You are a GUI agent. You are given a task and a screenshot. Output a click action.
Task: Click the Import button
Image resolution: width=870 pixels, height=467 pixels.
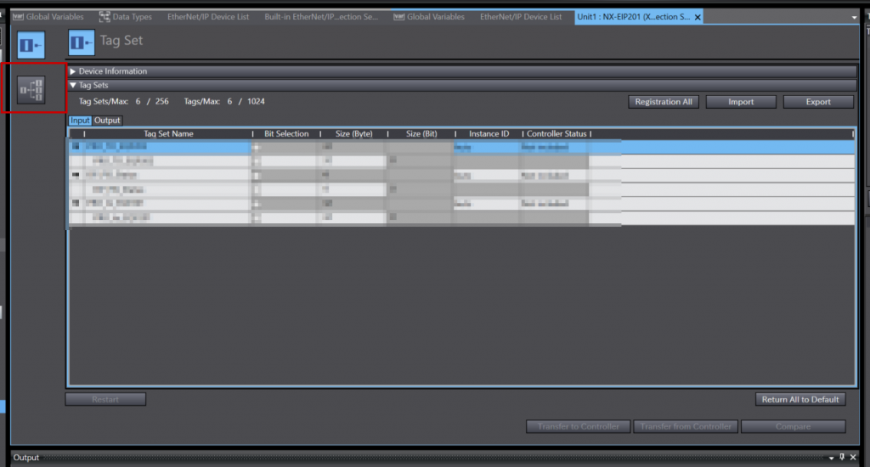(x=741, y=102)
